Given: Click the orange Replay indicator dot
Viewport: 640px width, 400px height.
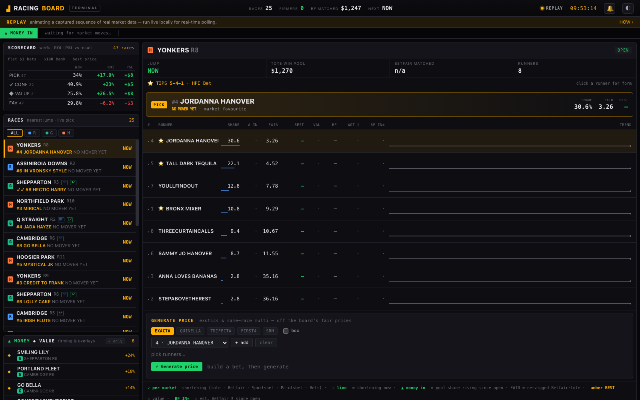Looking at the screenshot, I should tap(542, 8).
